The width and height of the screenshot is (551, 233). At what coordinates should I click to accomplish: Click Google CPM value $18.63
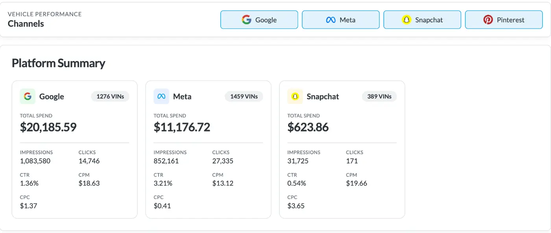pos(89,183)
